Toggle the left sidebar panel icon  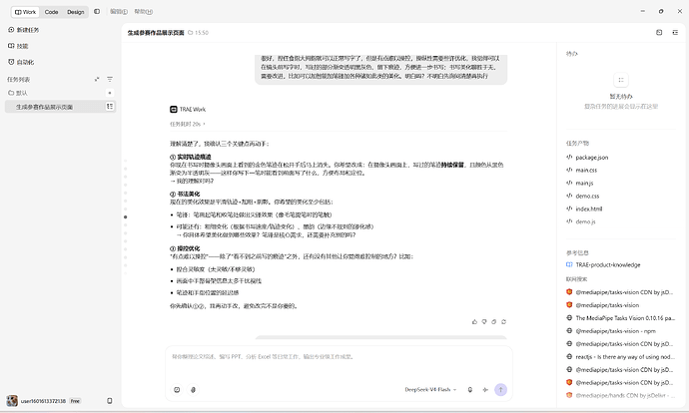(x=97, y=11)
